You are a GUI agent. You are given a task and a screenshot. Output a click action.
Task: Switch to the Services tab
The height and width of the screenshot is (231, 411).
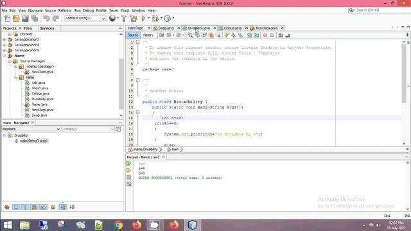point(47,28)
